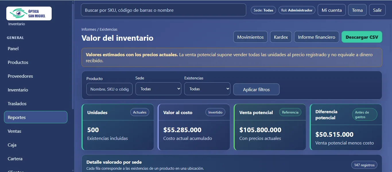Open Traslados from the sidebar
This screenshot has width=392, height=172.
pyautogui.click(x=36, y=104)
